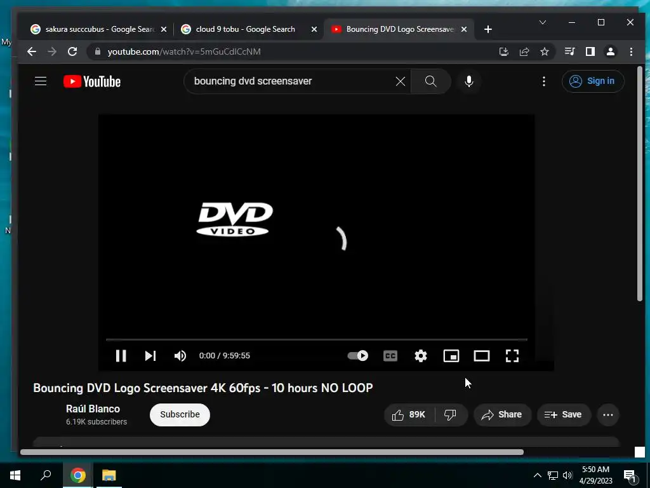This screenshot has height=488, width=650.
Task: Click the video title text
Action: (202, 388)
